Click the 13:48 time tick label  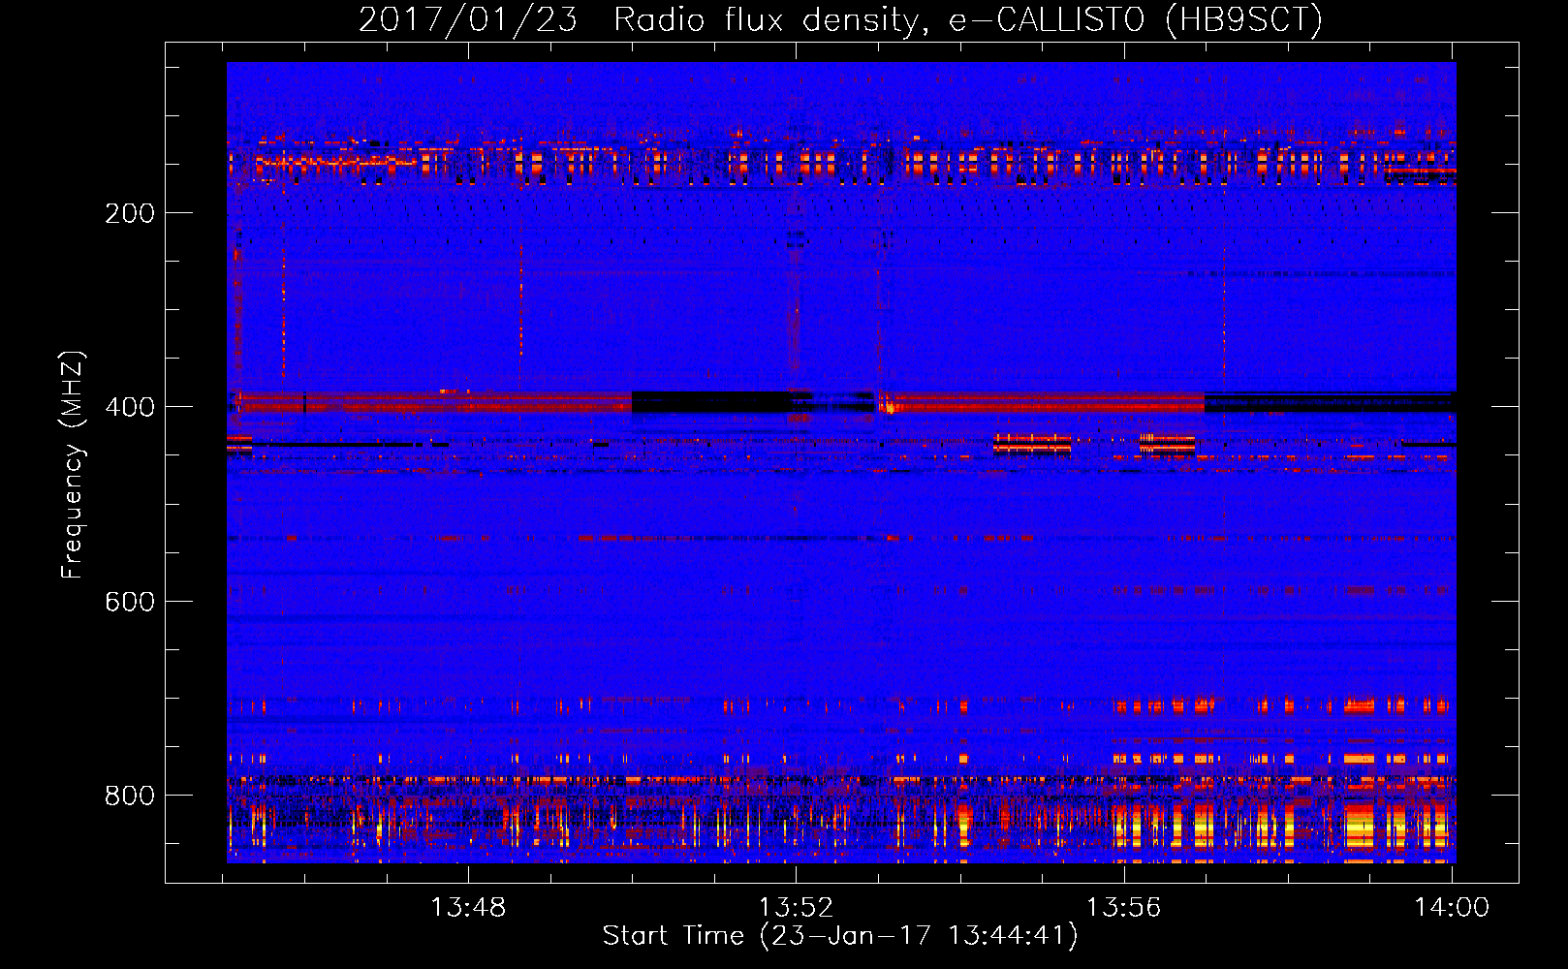click(x=468, y=908)
